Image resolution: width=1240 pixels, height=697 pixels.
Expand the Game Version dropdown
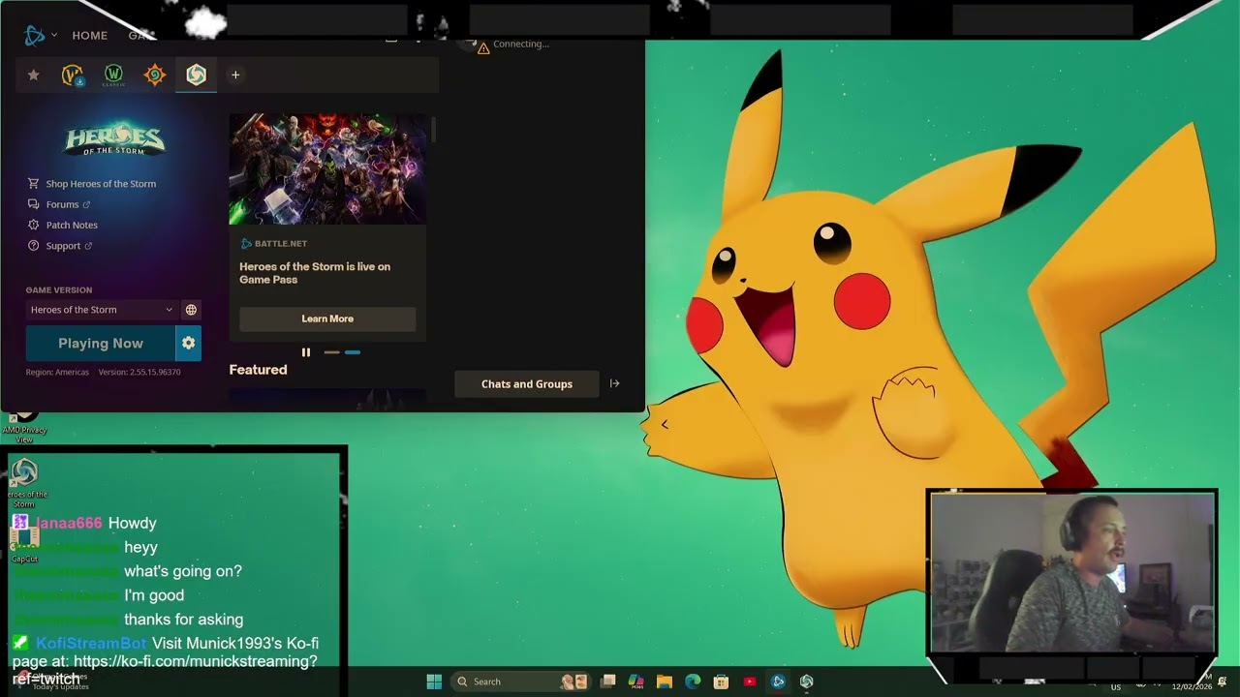[101, 310]
